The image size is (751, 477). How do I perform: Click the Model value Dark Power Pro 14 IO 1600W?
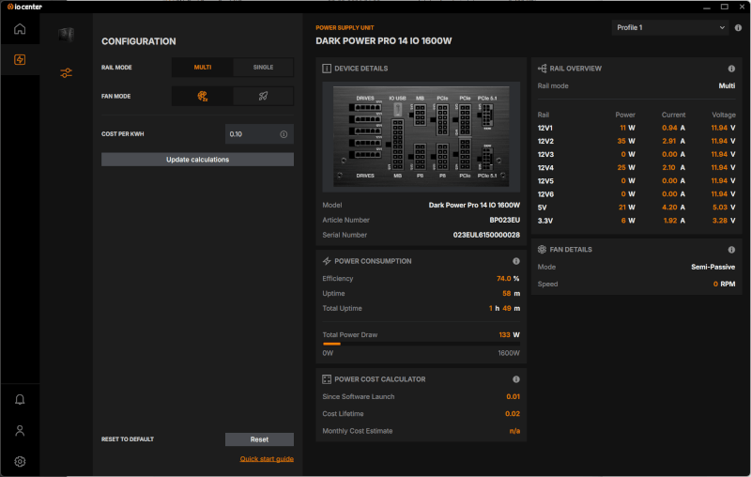(474, 205)
